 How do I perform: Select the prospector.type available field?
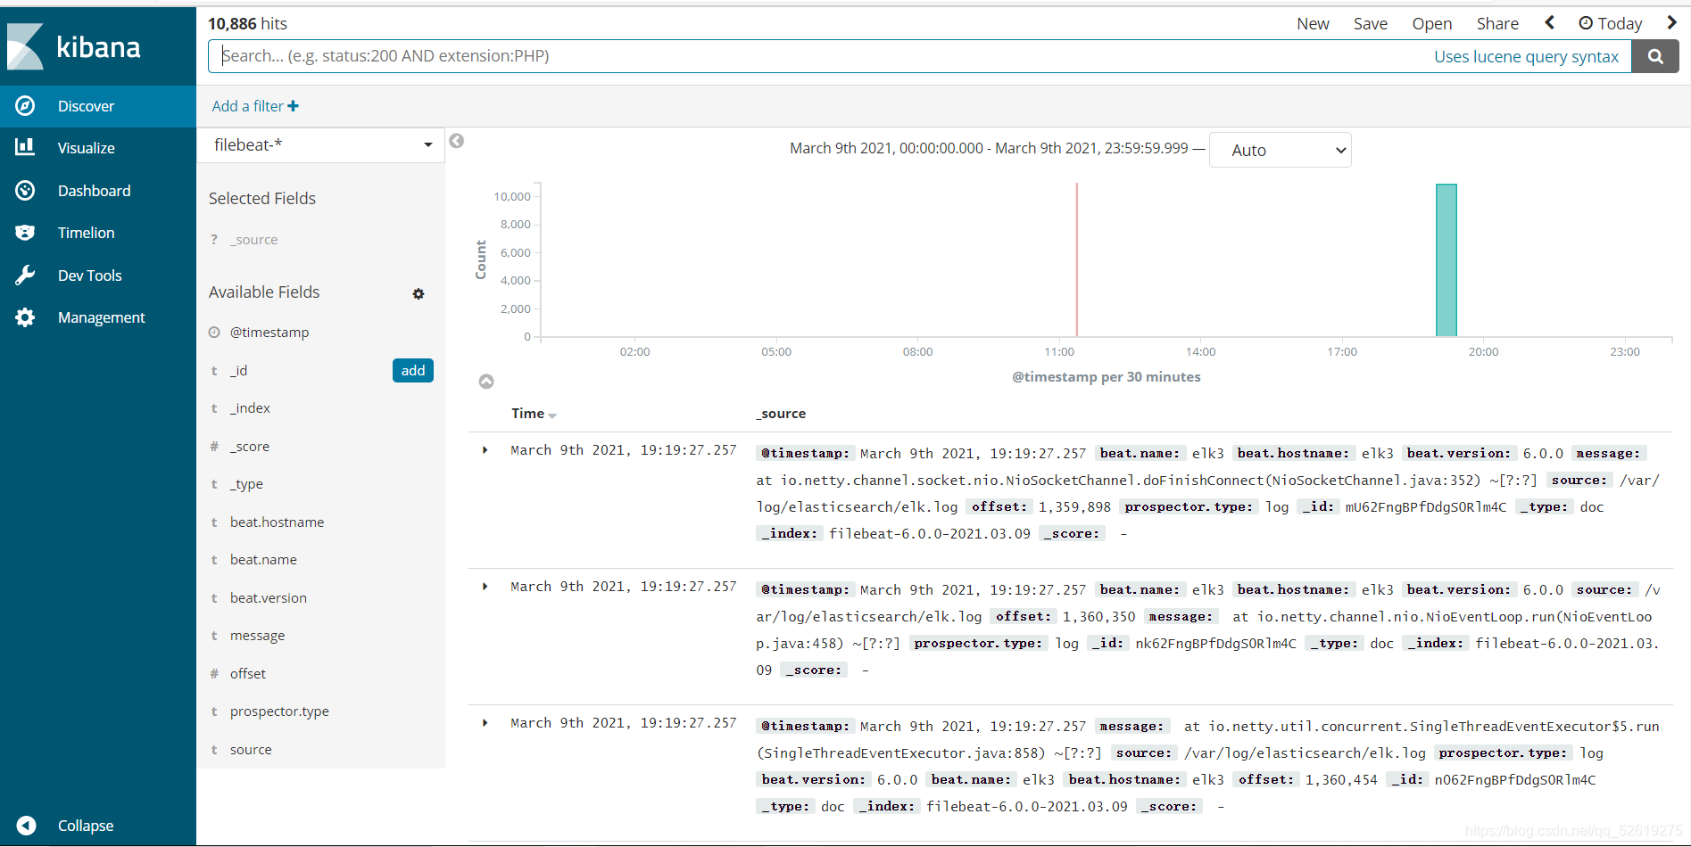pyautogui.click(x=279, y=711)
